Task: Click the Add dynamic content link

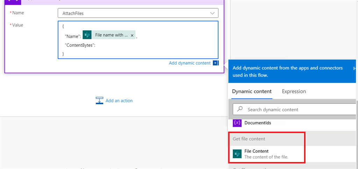Action: tap(189, 63)
